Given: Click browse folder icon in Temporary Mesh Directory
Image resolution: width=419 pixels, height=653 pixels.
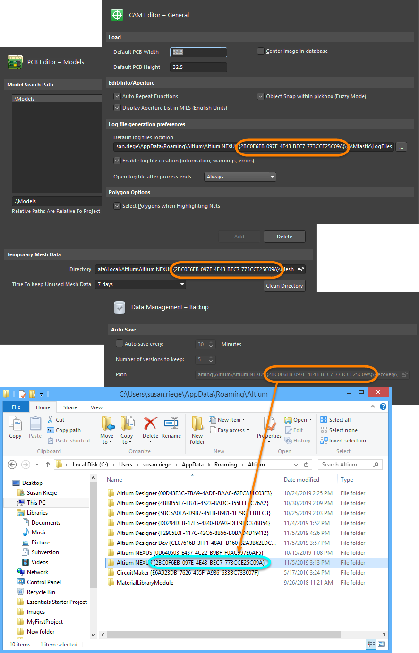Looking at the screenshot, I should [x=300, y=270].
